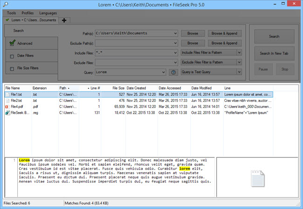The image size is (303, 209).
Task: Expand the Include Files dropdown
Action: (175, 53)
